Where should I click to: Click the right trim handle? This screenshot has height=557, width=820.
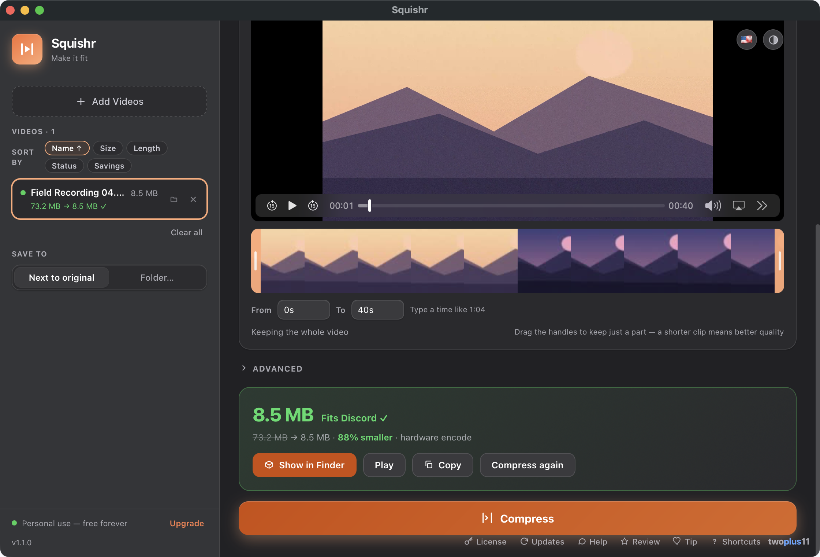click(779, 261)
